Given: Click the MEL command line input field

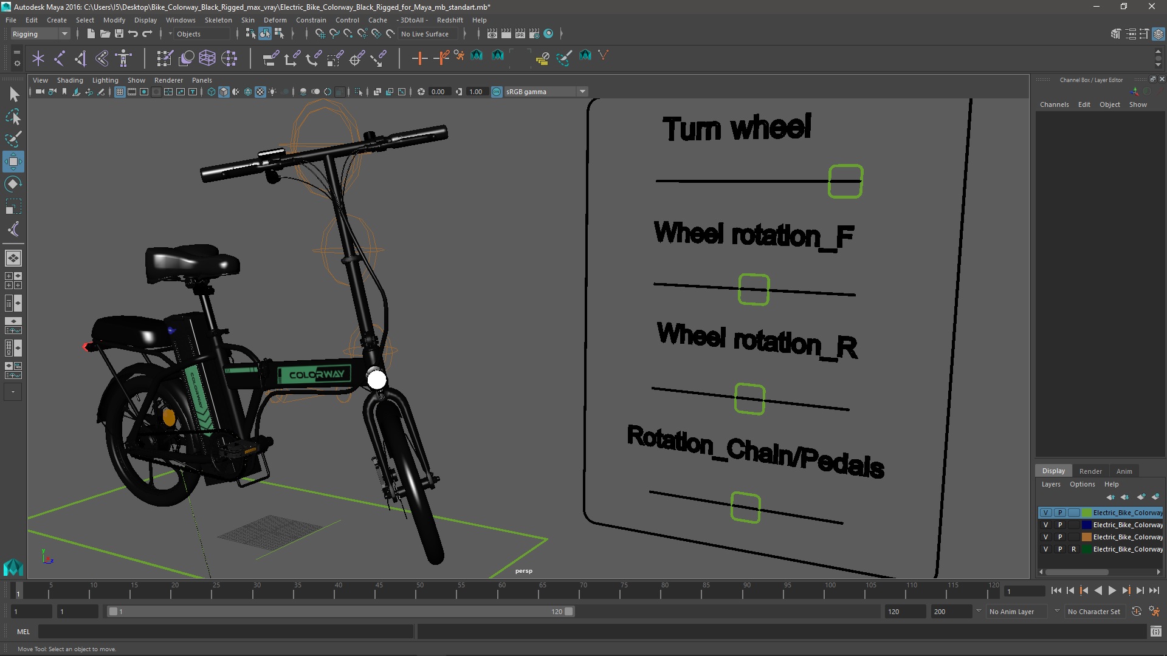Looking at the screenshot, I should pos(226,632).
